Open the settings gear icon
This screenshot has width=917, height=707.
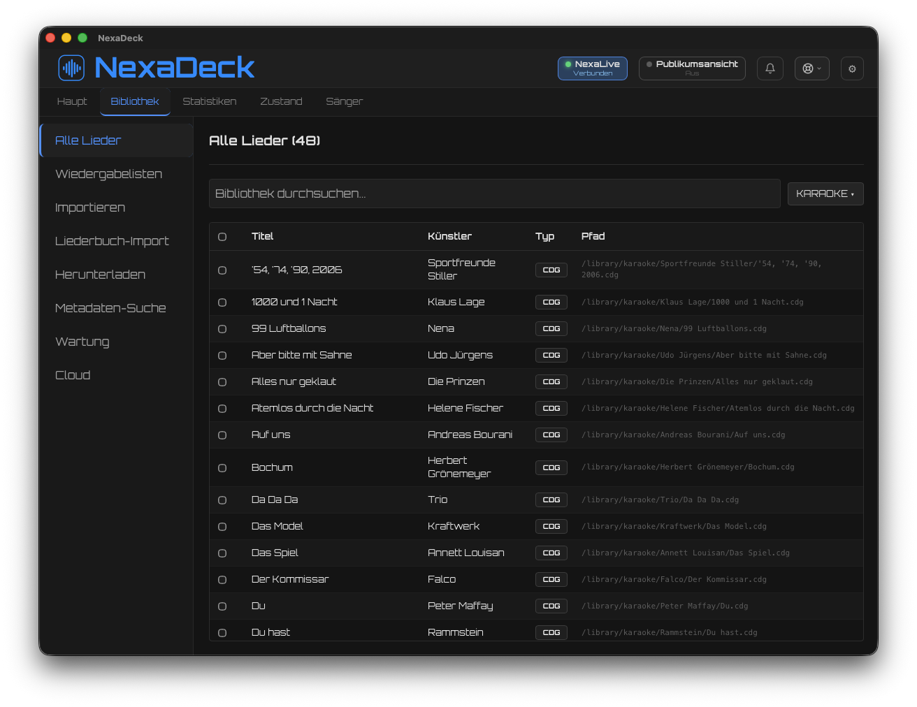pyautogui.click(x=852, y=68)
